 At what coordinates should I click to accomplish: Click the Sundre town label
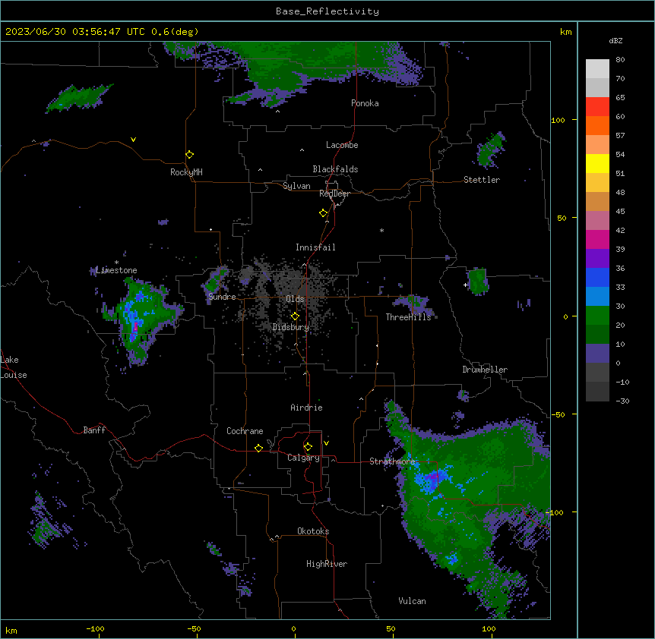pyautogui.click(x=222, y=297)
